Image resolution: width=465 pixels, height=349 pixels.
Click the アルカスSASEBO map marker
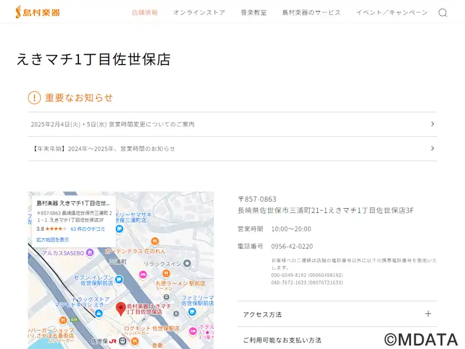[90, 252]
